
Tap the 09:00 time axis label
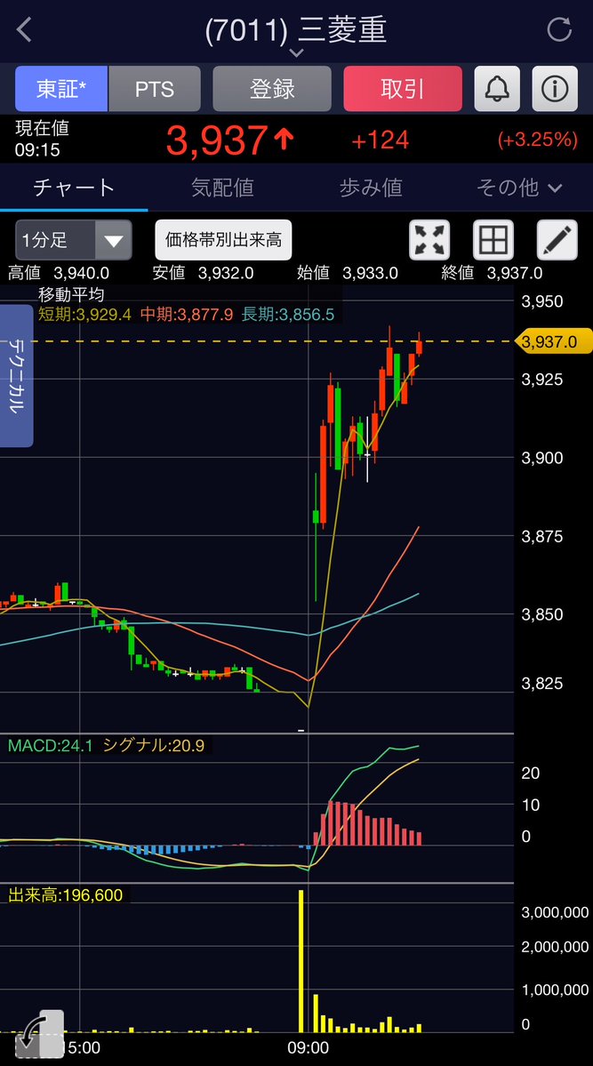[309, 1047]
